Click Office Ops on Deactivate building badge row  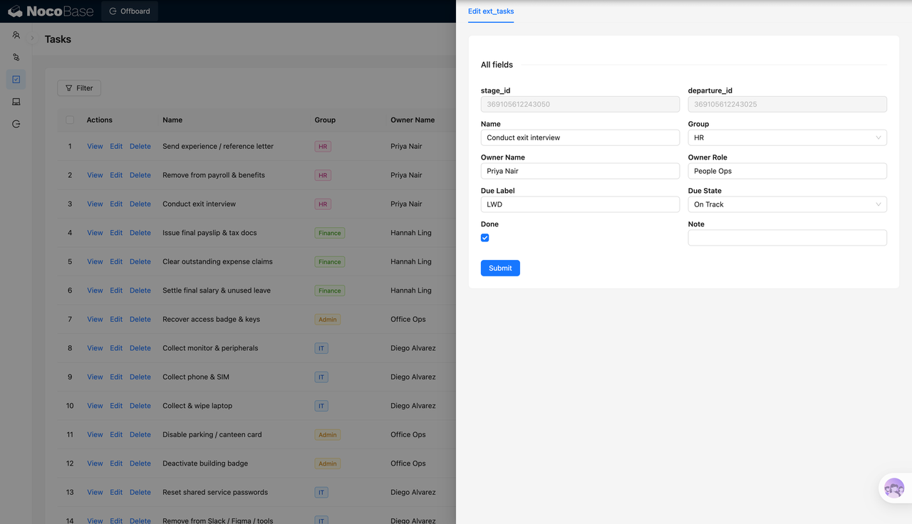[x=408, y=463]
